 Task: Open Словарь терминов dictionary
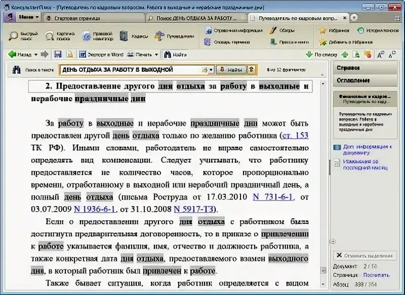click(x=227, y=42)
